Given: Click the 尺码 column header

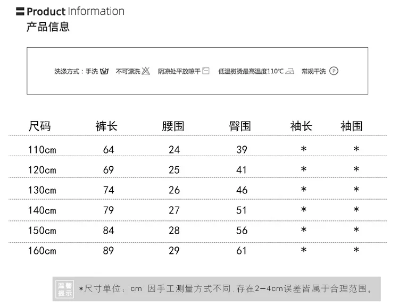Looking at the screenshot, I should click(x=40, y=126).
